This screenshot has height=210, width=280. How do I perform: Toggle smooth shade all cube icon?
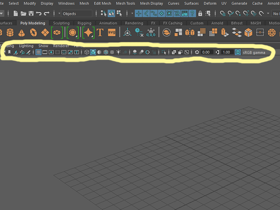(93, 52)
